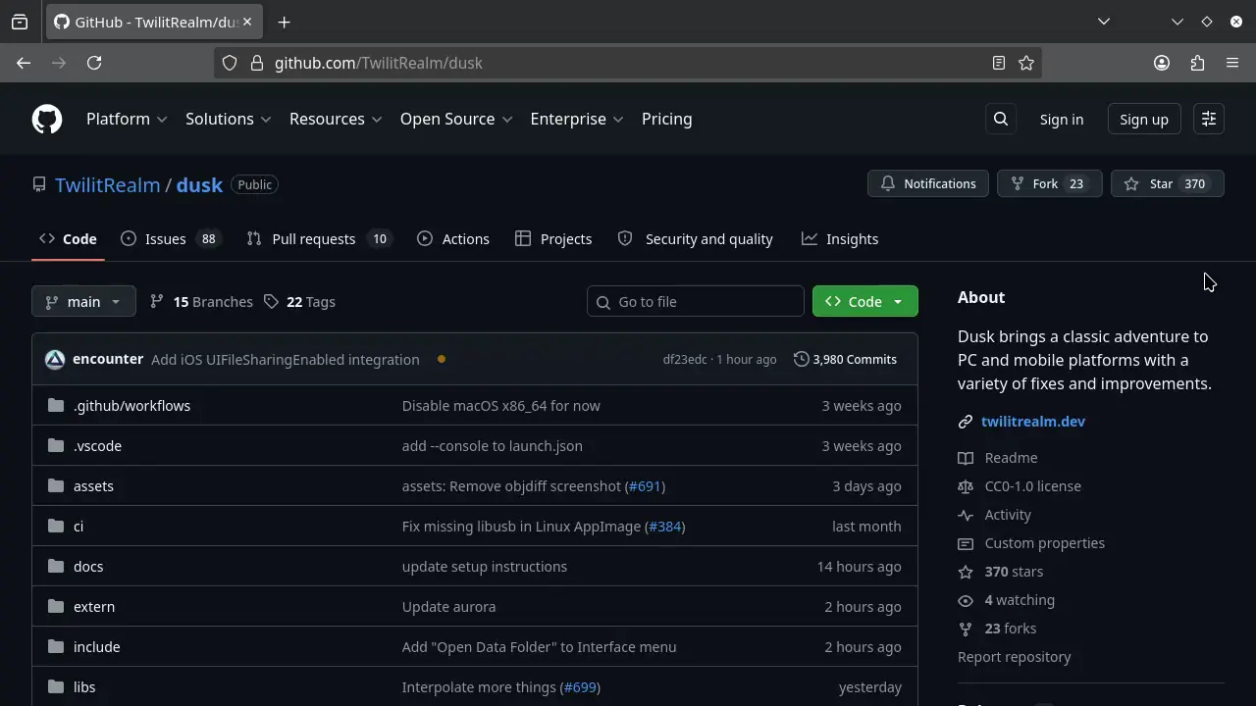
Task: Open the extern folder row
Action: [x=475, y=607]
